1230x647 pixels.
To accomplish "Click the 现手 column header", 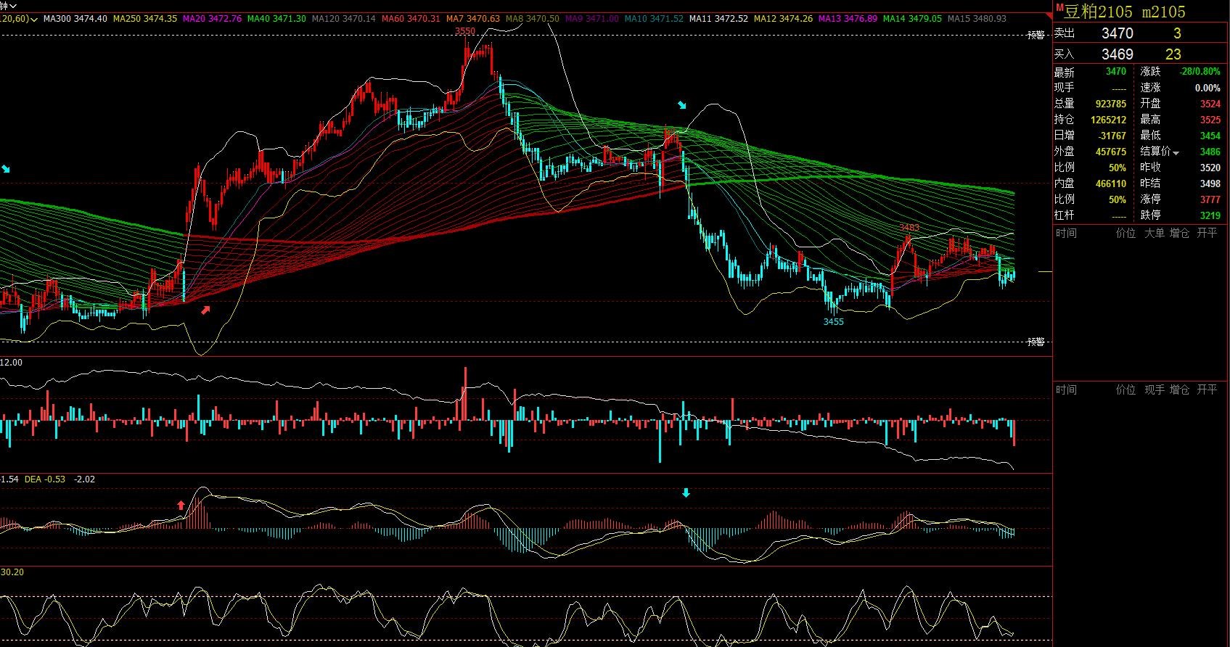I will (1155, 390).
